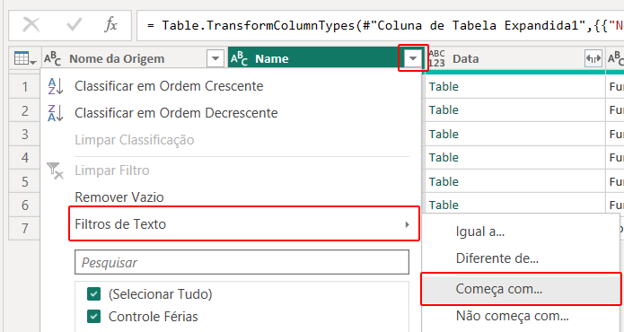Toggle the (Selecionar Tudo) checkbox
Viewport: 624px width, 332px height.
pos(94,294)
